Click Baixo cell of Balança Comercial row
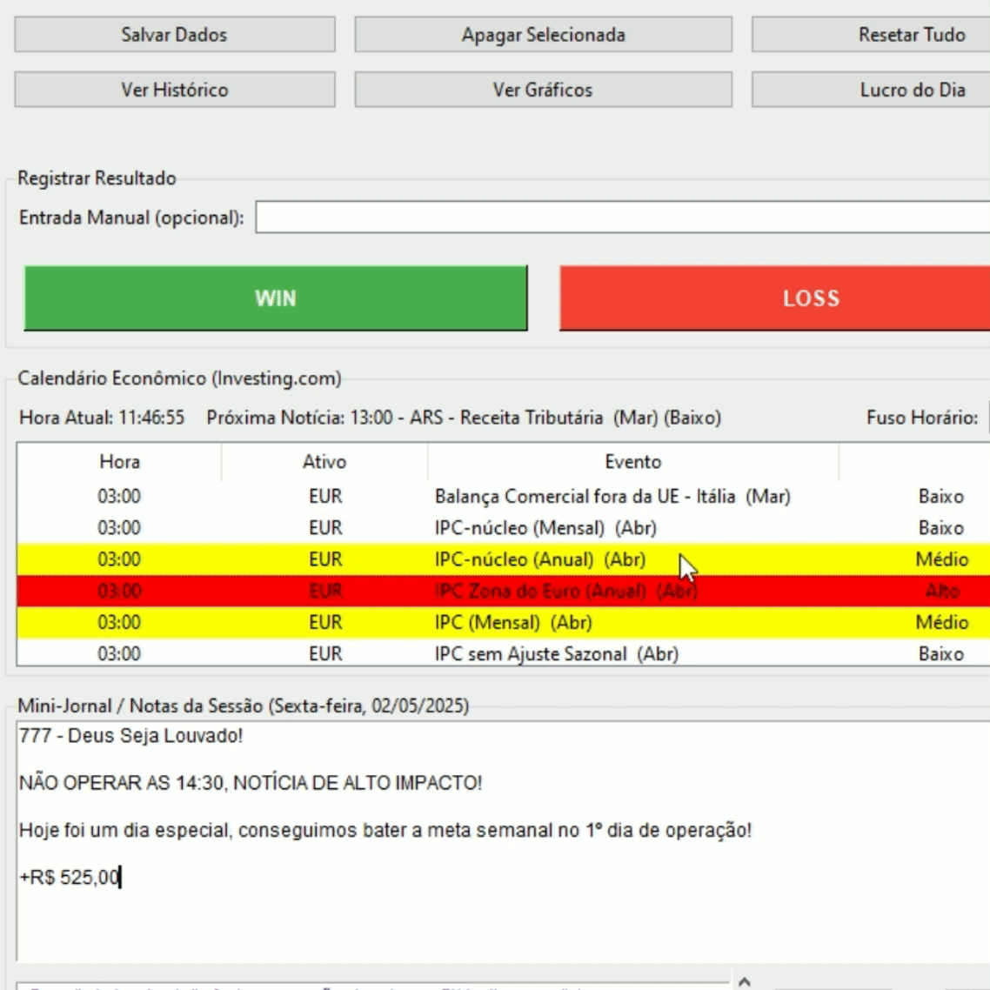 tap(941, 496)
